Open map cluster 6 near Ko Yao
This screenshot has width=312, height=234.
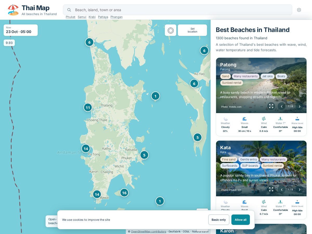click(x=194, y=83)
